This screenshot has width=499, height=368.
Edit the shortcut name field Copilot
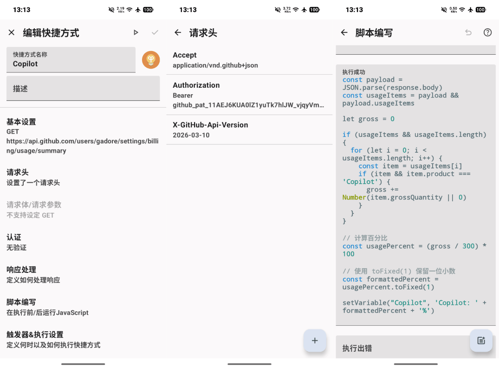tap(71, 60)
